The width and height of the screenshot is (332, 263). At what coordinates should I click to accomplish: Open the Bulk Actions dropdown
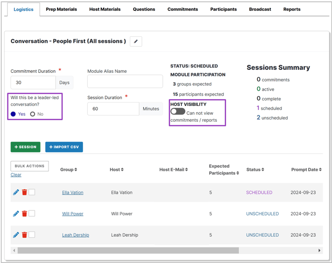pos(30,166)
